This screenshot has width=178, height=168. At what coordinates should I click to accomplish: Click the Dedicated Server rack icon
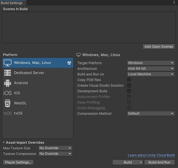[x=8, y=73]
